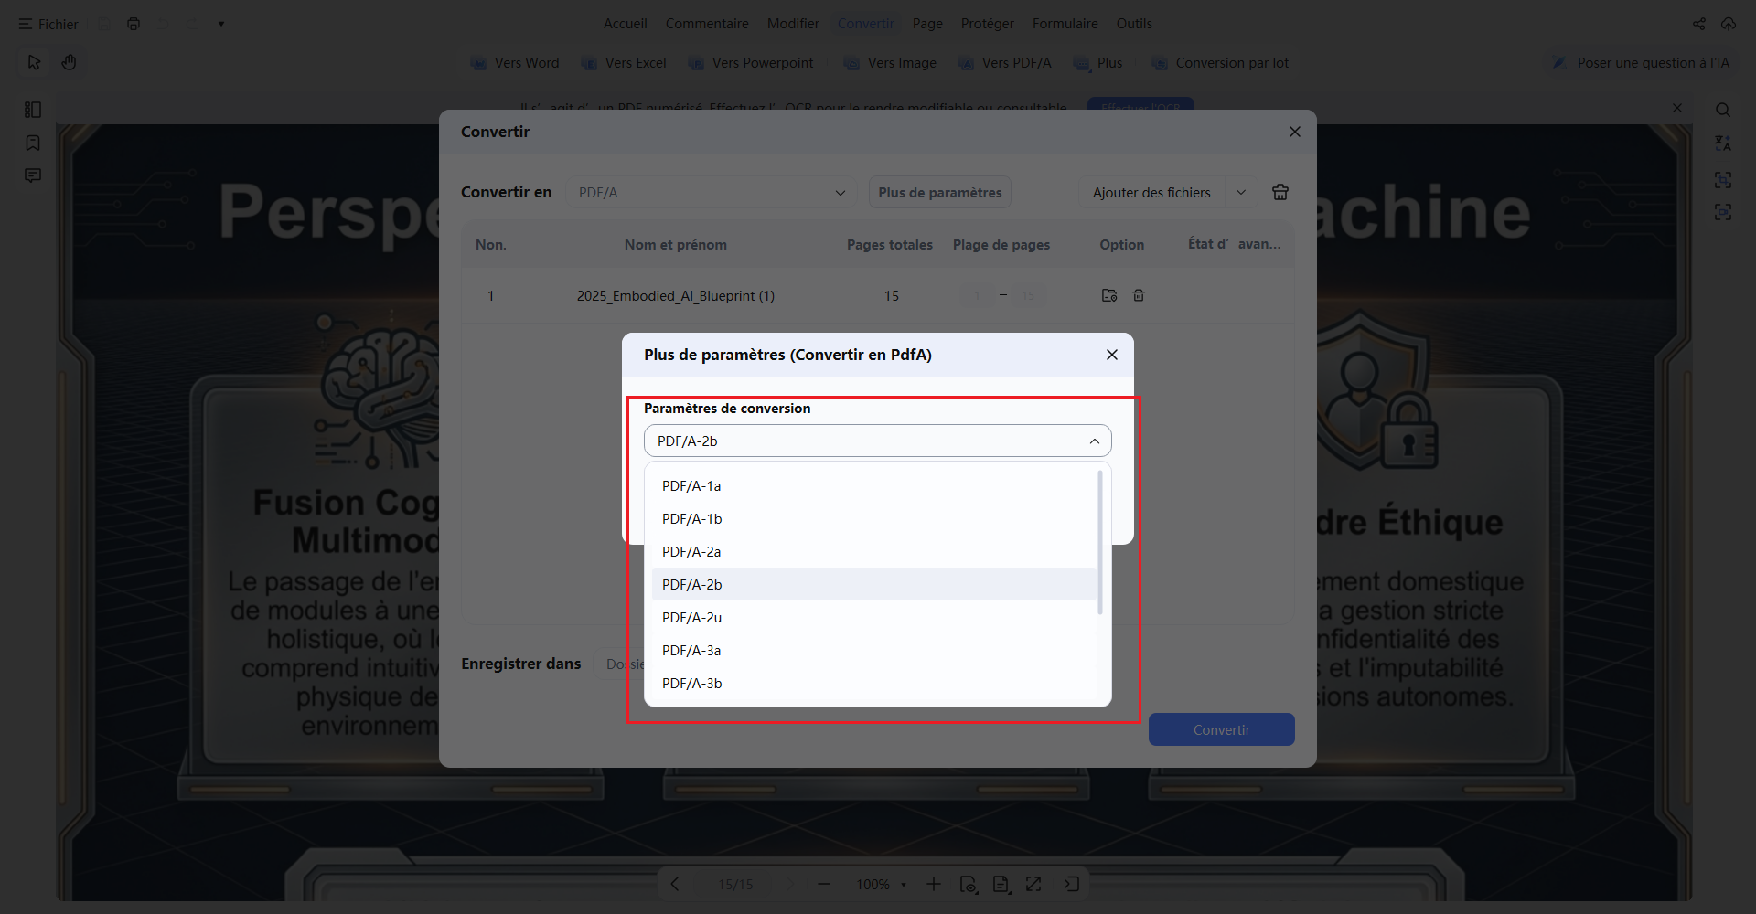Expand the Ajouter des fichiers arrow menu
Screen dimensions: 1756x914
(1241, 192)
